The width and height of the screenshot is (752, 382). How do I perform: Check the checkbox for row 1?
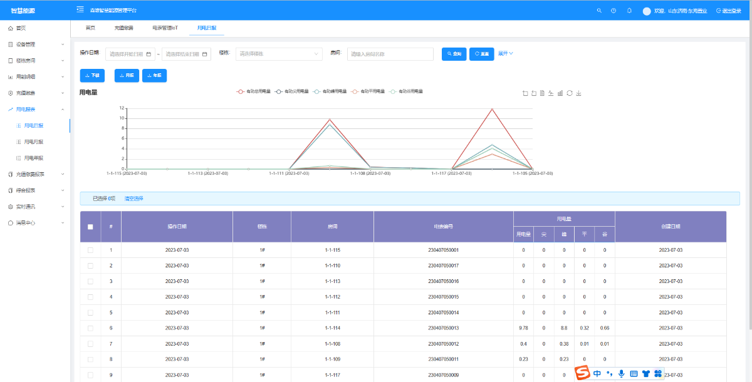(x=90, y=250)
